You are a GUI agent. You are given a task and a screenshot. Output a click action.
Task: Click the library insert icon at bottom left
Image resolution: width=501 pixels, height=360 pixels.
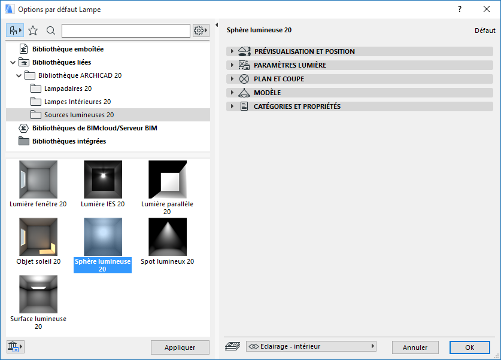(x=14, y=346)
